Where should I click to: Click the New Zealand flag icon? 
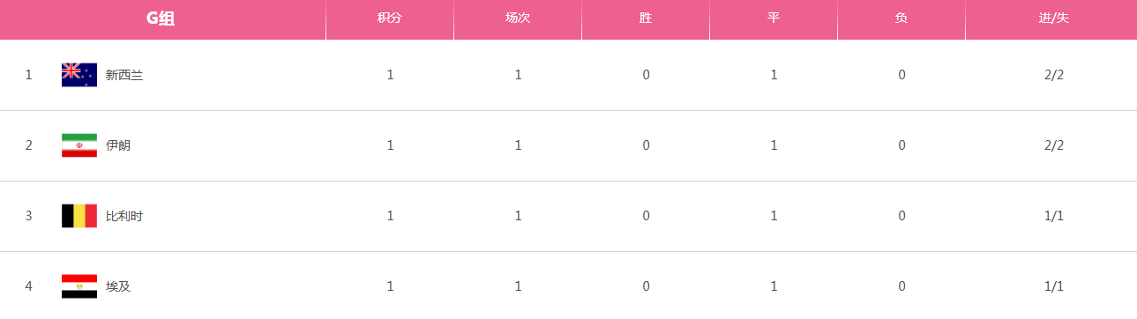(x=79, y=75)
